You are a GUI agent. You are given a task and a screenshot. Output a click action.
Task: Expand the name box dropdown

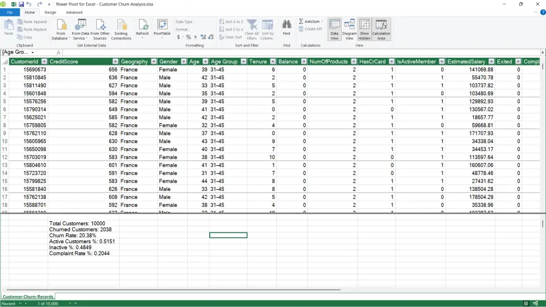pyautogui.click(x=33, y=52)
